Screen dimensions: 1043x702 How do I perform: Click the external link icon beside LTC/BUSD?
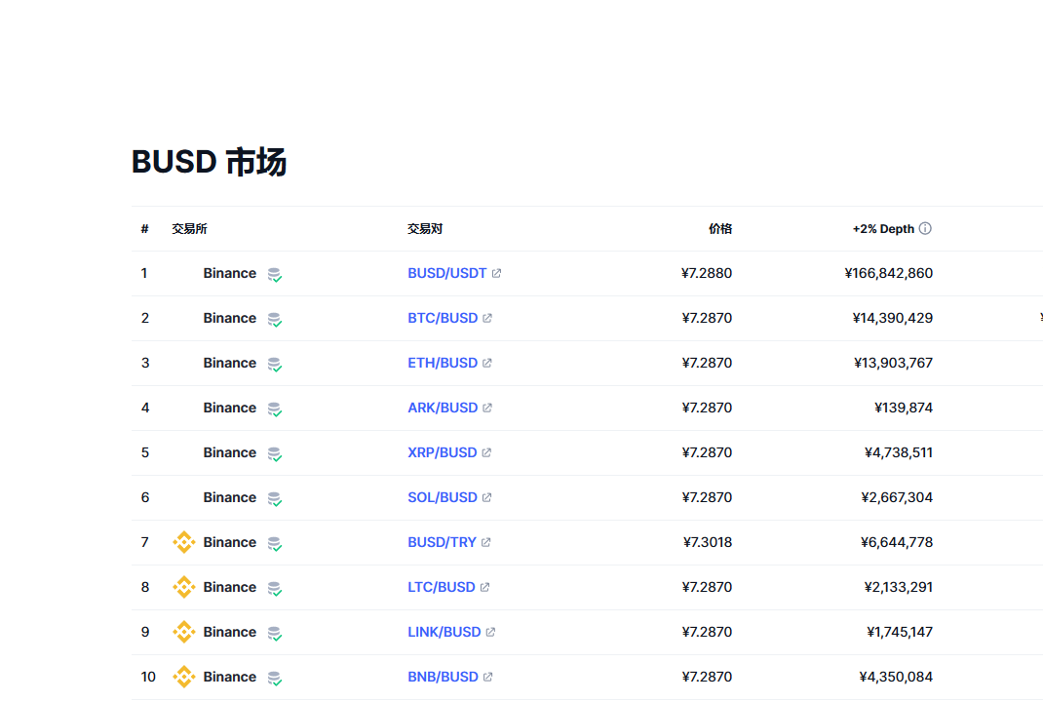pos(484,587)
